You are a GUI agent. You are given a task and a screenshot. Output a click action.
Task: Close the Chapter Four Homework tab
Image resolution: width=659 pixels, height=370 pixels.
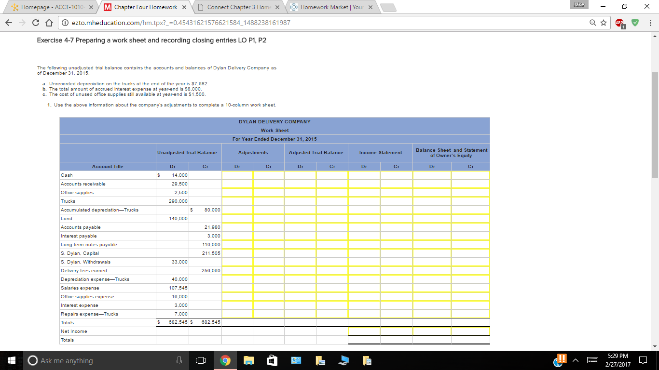tap(184, 7)
